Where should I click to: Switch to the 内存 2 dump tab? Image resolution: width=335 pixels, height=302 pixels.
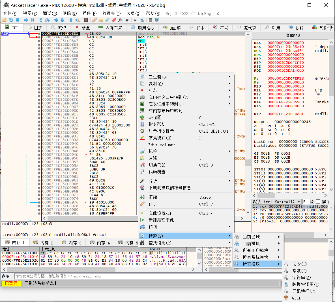pos(44,242)
